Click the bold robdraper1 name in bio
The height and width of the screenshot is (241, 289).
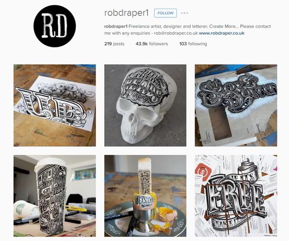click(116, 26)
